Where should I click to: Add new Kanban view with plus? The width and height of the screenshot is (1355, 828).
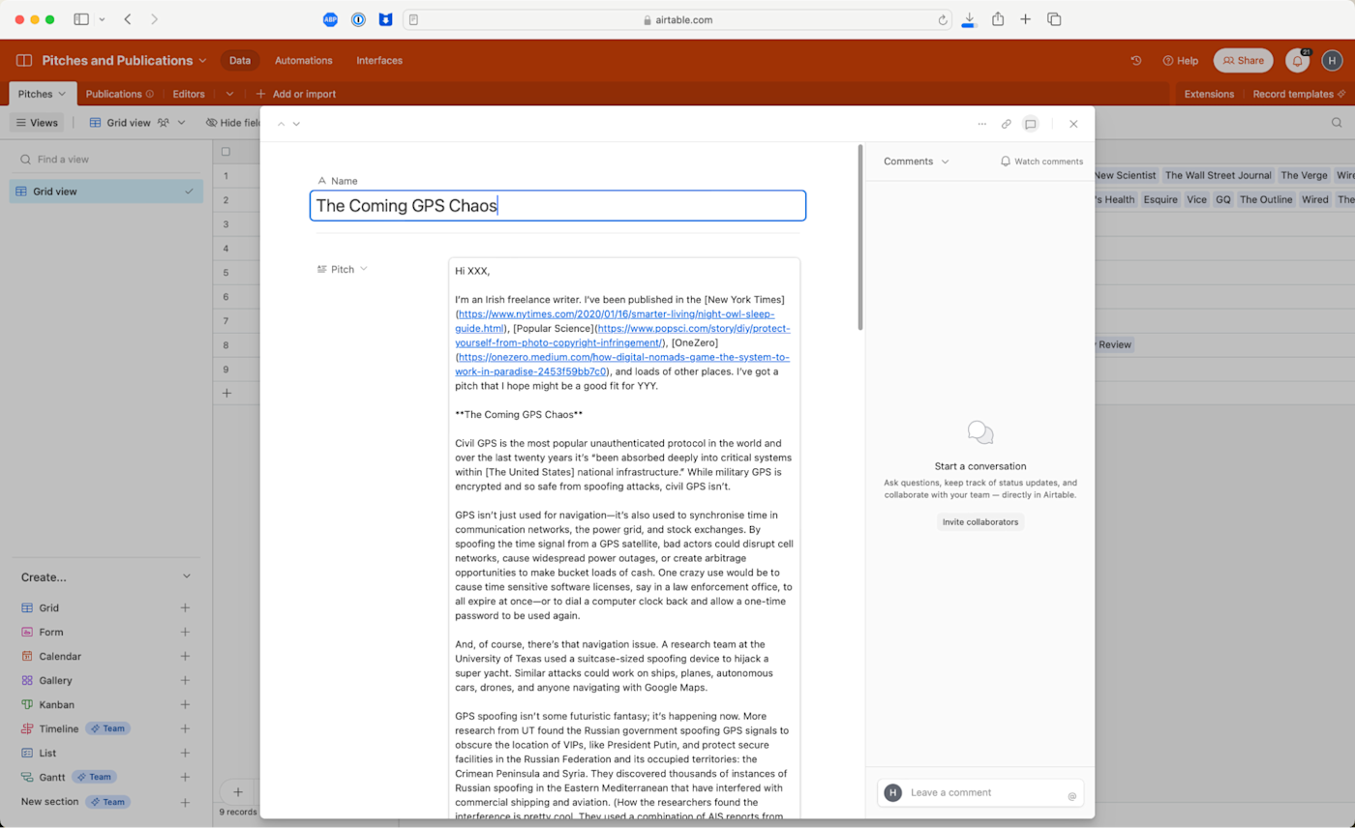click(185, 704)
